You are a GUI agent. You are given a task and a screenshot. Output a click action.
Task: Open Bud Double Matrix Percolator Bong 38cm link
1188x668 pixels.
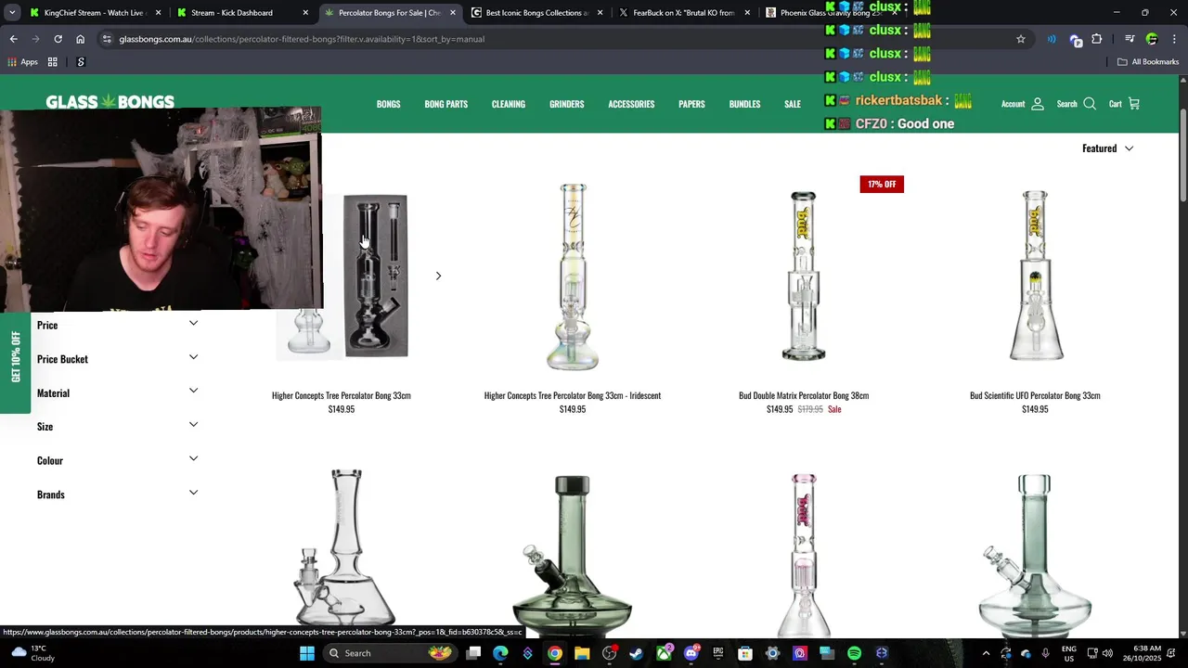pos(804,395)
